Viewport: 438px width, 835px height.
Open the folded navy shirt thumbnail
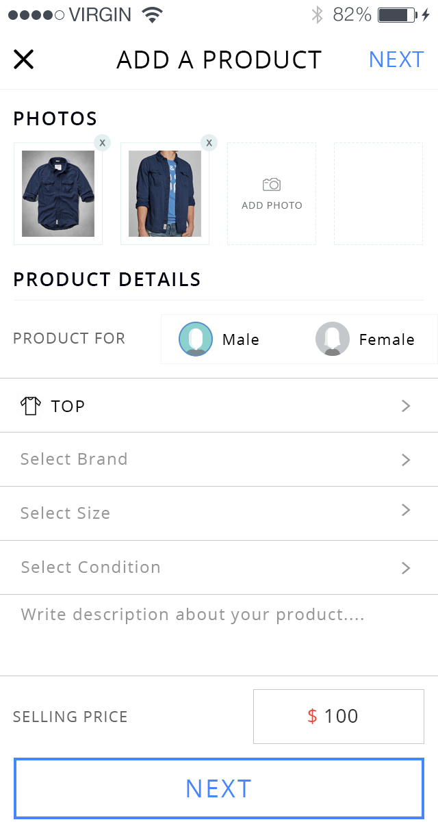click(58, 194)
